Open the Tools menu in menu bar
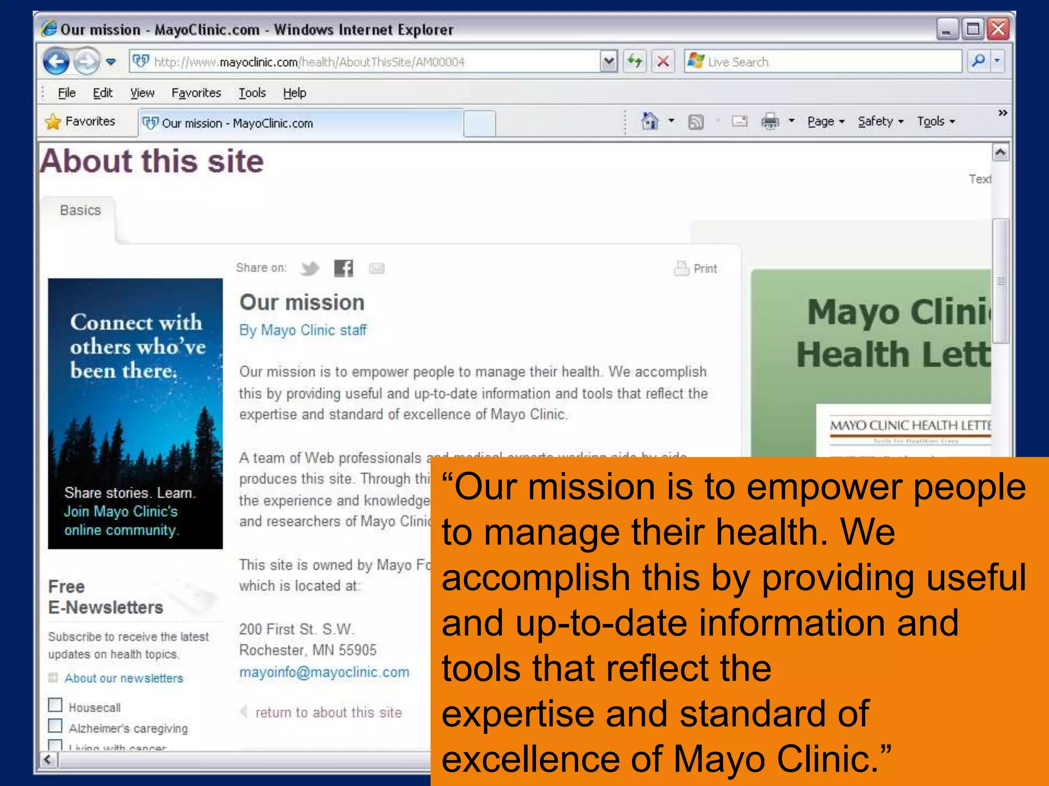The image size is (1049, 786). (x=252, y=93)
